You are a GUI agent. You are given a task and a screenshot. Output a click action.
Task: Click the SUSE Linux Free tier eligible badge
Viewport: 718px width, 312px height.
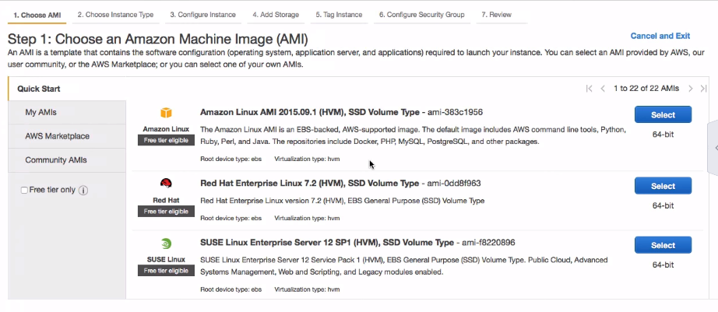166,271
